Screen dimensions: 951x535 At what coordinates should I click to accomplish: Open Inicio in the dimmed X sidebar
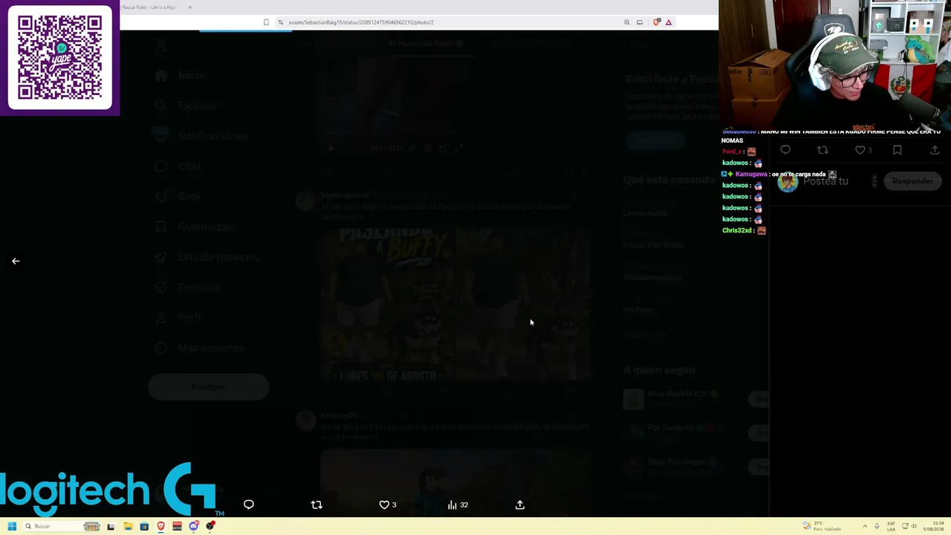(182, 75)
